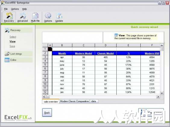Viewport: 170px width, 127px height.
Task: Open the Help menu
Action: (x=24, y=9)
